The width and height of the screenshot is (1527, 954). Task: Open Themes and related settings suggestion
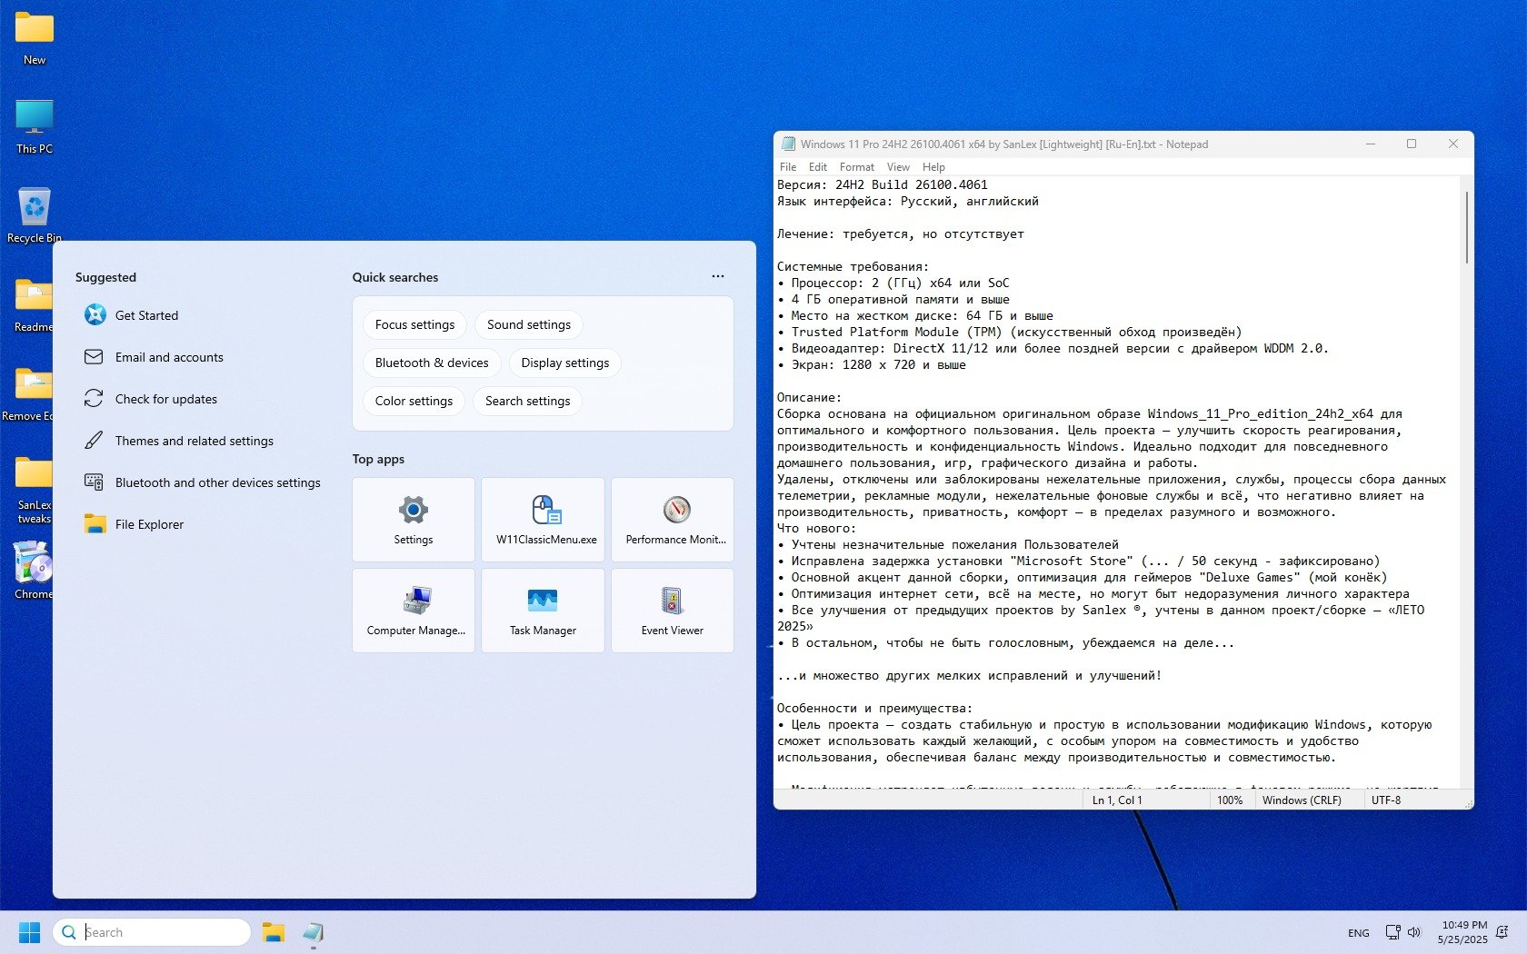(x=194, y=441)
